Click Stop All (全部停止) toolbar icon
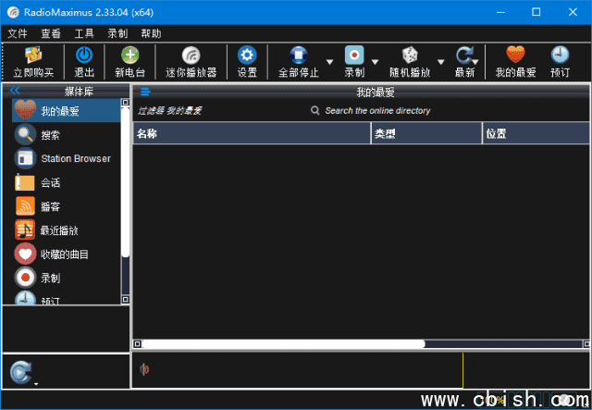592x410 pixels. [298, 56]
